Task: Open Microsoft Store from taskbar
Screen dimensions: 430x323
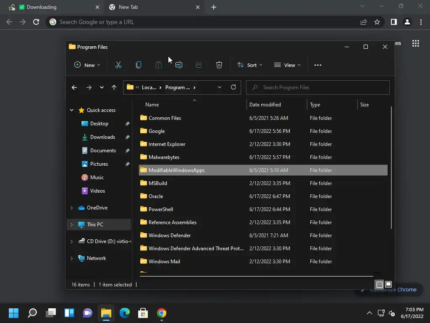Action: coord(143,313)
